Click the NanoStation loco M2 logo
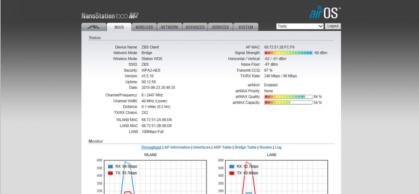This screenshot has height=194, width=419. pos(110,15)
